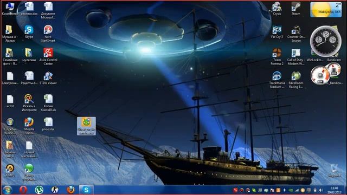Open the Рецепты document icon
This screenshot has width=347, height=195.
click(x=29, y=78)
